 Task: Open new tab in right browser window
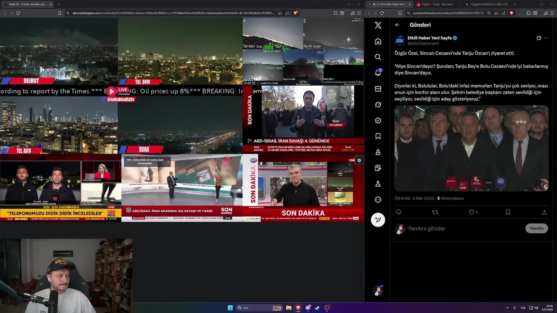coord(515,4)
